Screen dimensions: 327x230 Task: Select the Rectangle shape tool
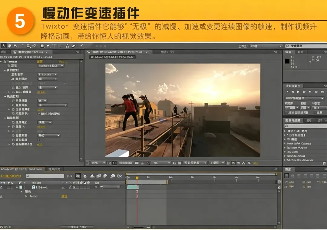[42, 46]
